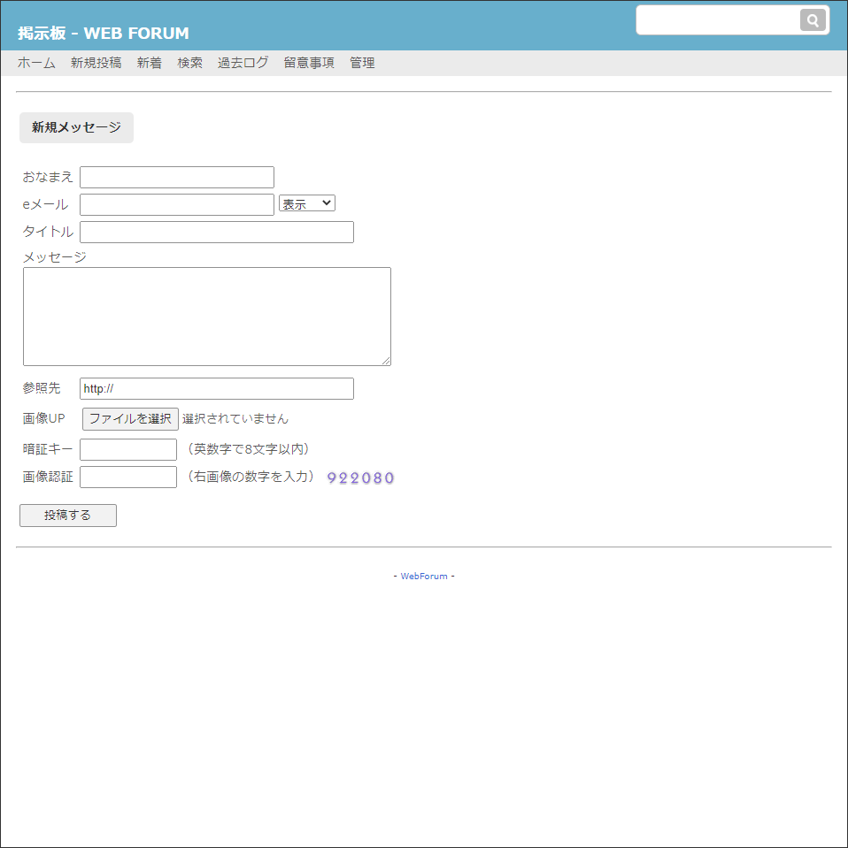Image resolution: width=848 pixels, height=848 pixels.
Task: Open the 新規投稿 menu item
Action: (96, 63)
